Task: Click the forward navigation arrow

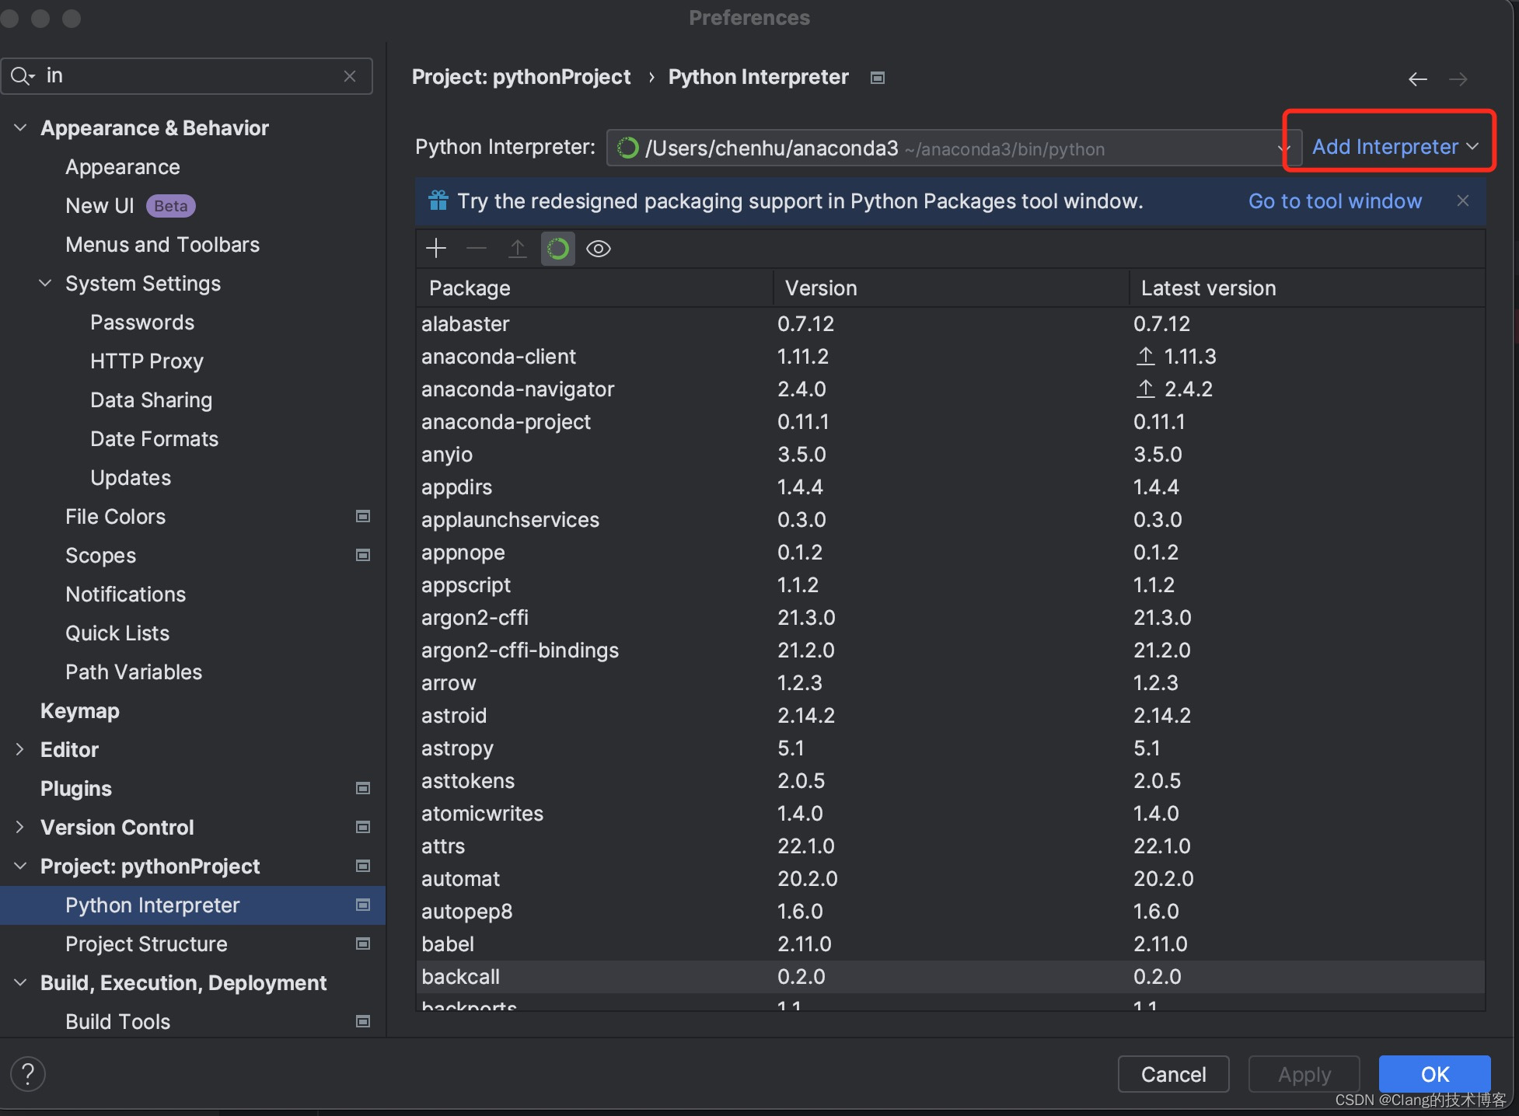Action: point(1458,79)
